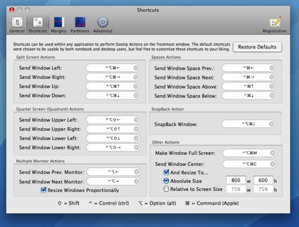
Task: Clear the Send Window Lower Left shortcut
Action: click(136, 138)
